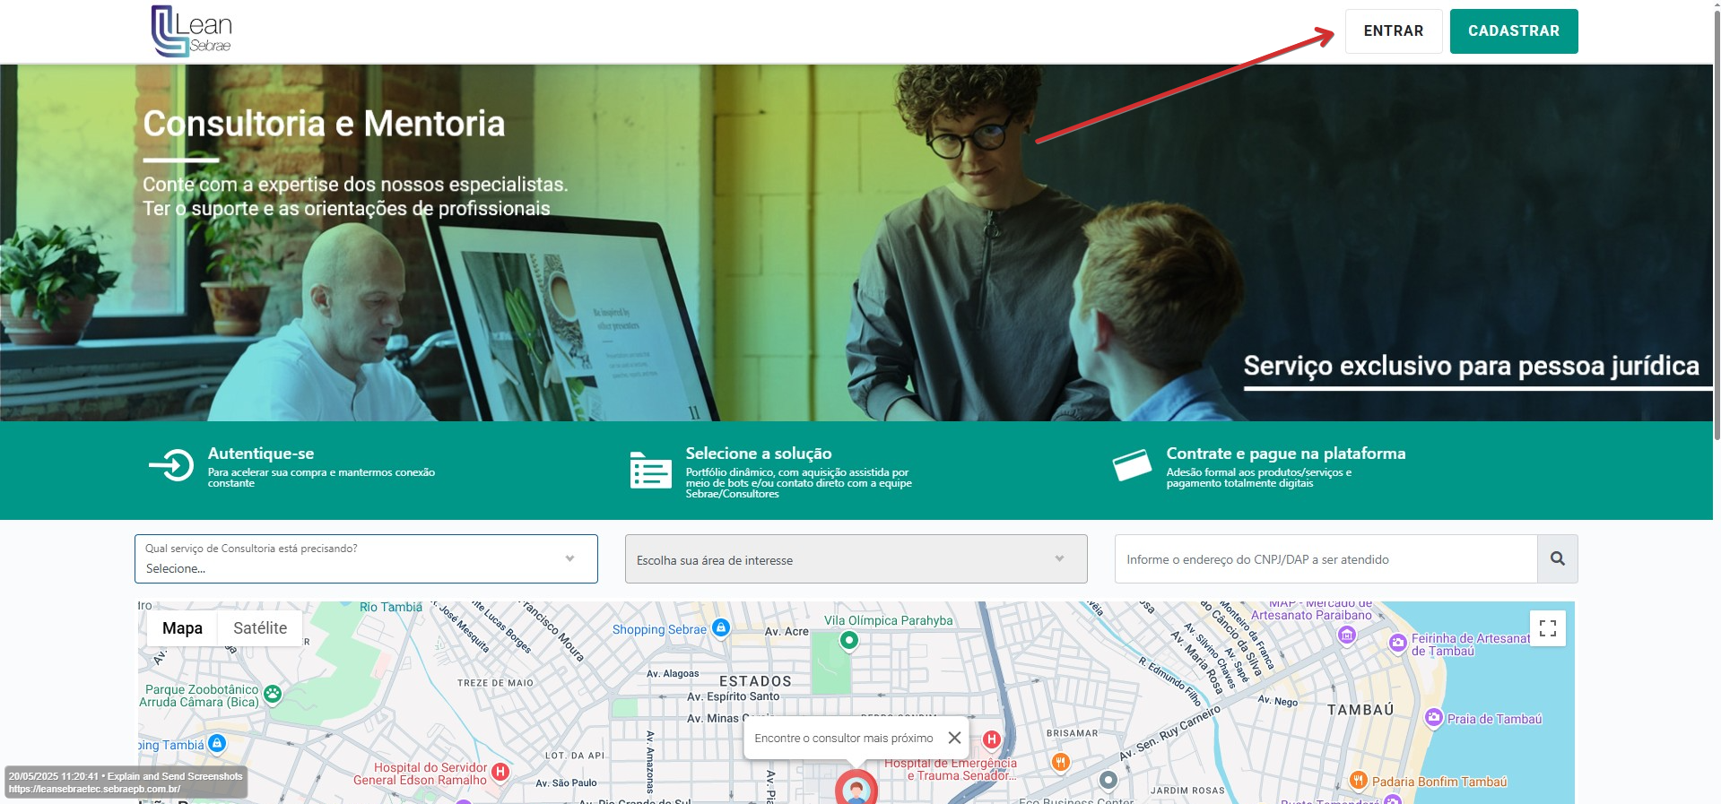This screenshot has height=804, width=1721.
Task: Switch to the Satélite map view
Action: 260,628
